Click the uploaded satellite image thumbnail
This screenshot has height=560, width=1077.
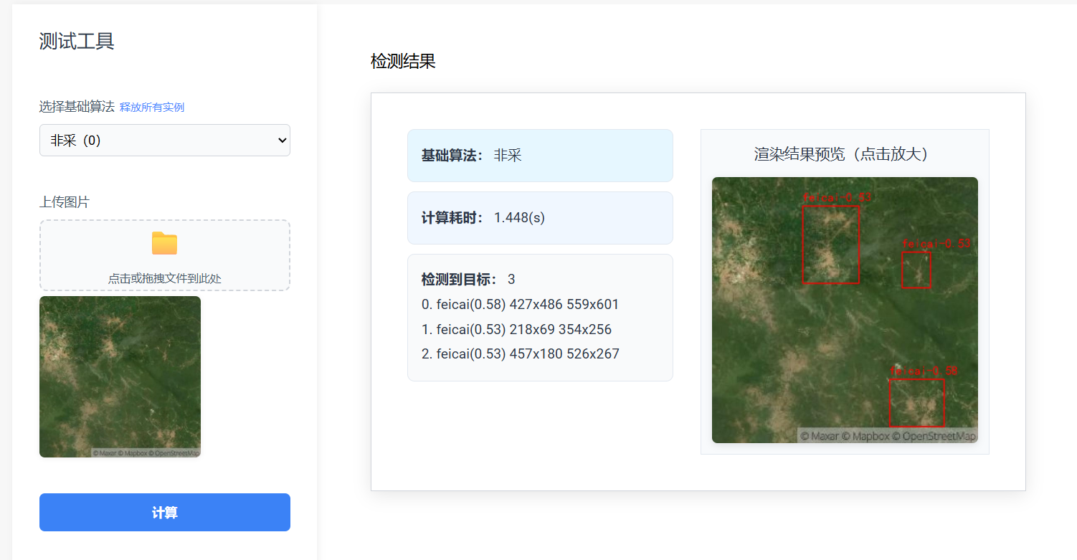coord(120,376)
